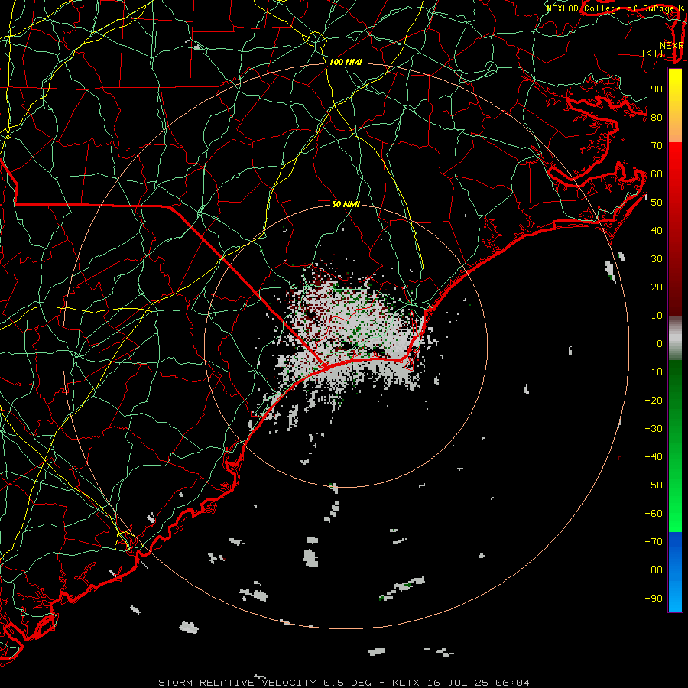Viewport: 688px width, 688px height.
Task: Click the -30 value on the velocity scale
Action: 654,429
